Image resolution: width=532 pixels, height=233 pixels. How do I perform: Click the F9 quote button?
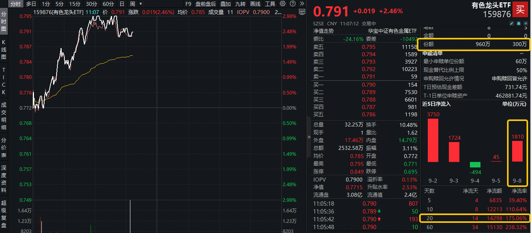point(187,4)
